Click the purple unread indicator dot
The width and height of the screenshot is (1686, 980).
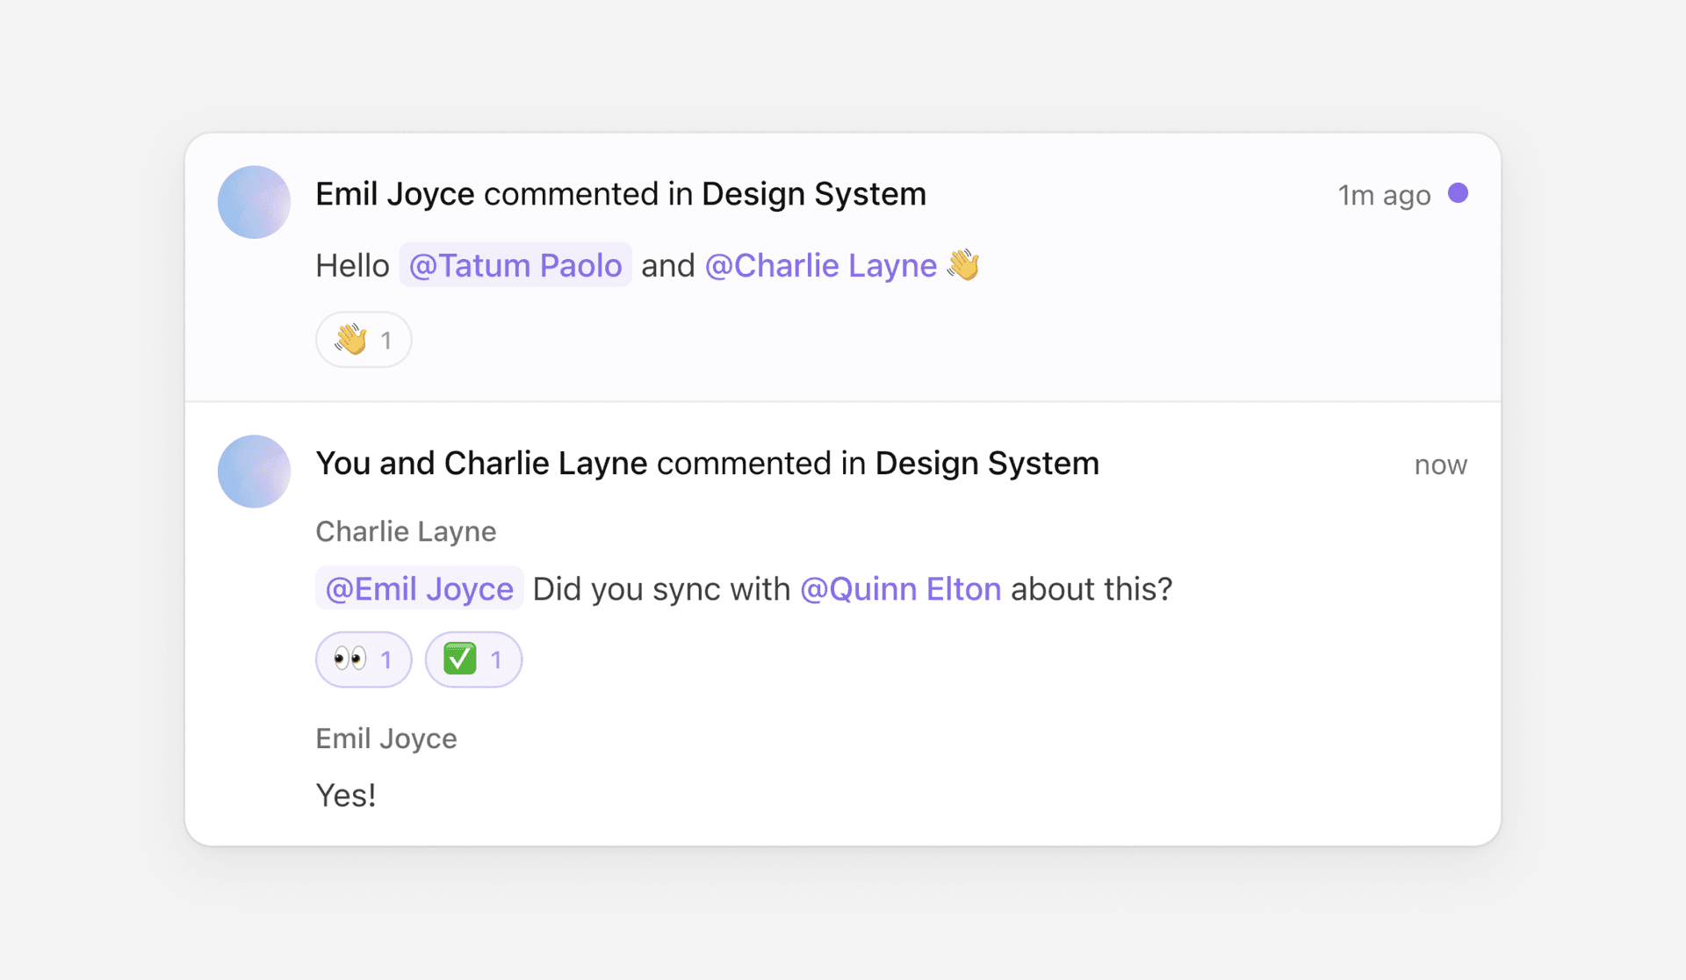pyautogui.click(x=1458, y=193)
